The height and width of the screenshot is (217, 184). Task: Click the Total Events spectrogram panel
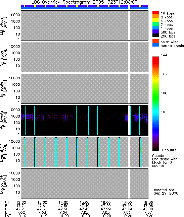(85, 121)
